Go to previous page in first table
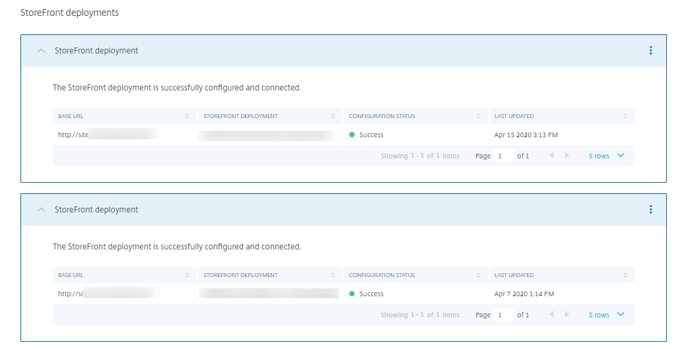This screenshot has height=349, width=688. pos(552,156)
